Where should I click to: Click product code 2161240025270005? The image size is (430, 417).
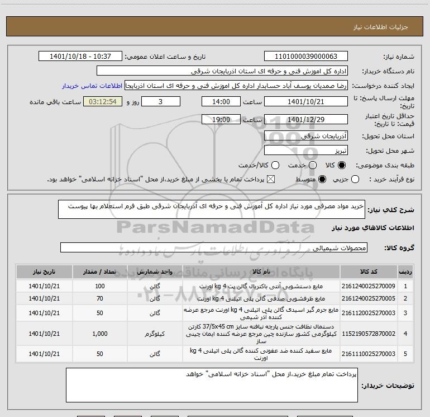tap(369, 298)
